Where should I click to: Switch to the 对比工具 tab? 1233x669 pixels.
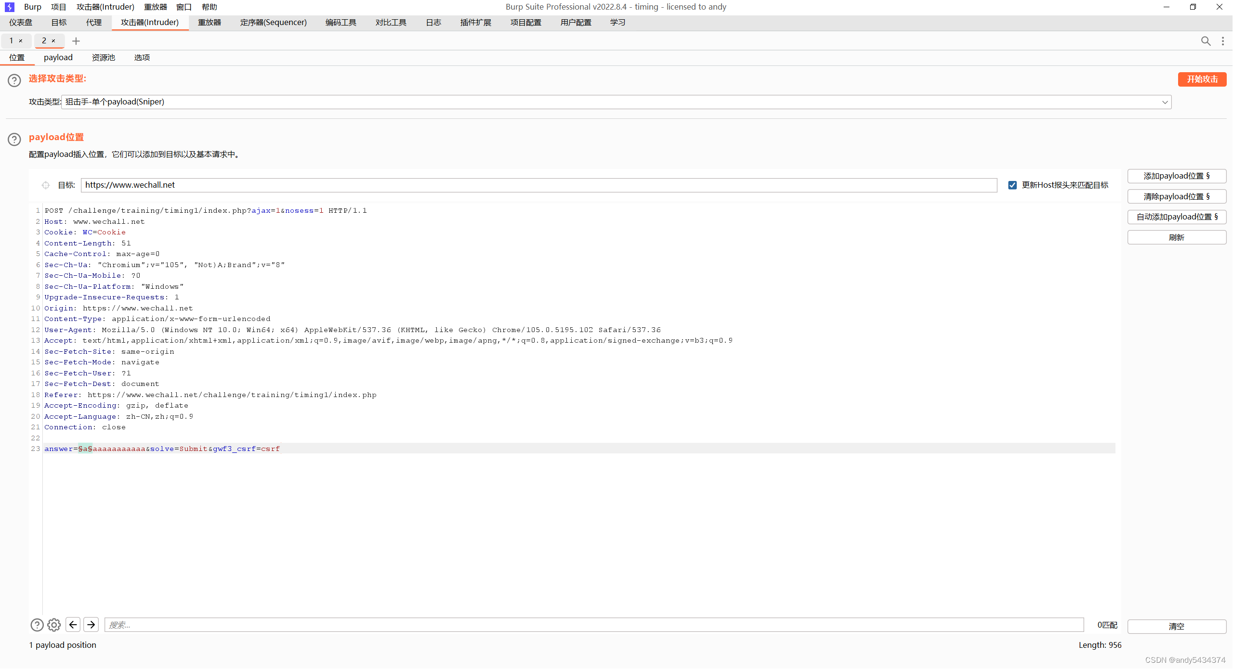(391, 23)
